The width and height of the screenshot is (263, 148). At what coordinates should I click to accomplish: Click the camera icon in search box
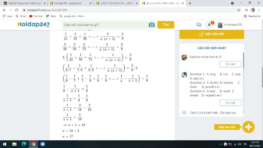coord(152,25)
